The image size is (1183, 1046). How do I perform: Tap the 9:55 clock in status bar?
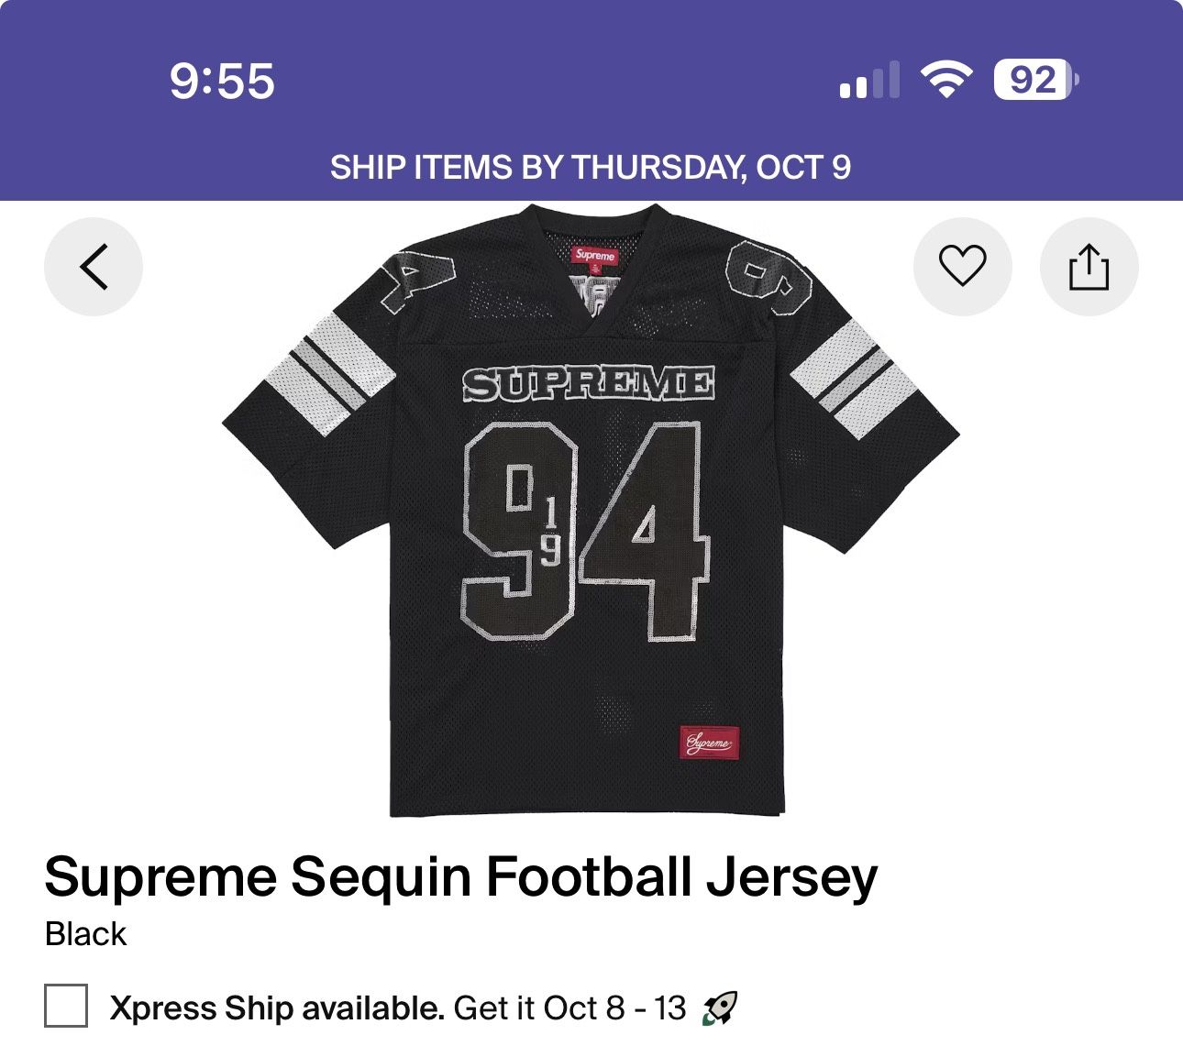click(222, 81)
